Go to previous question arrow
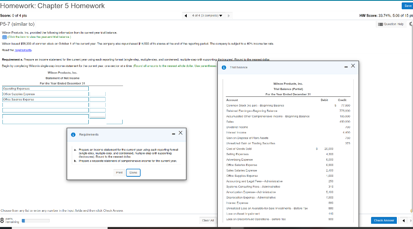The height and width of the screenshot is (229, 413). pos(186,16)
